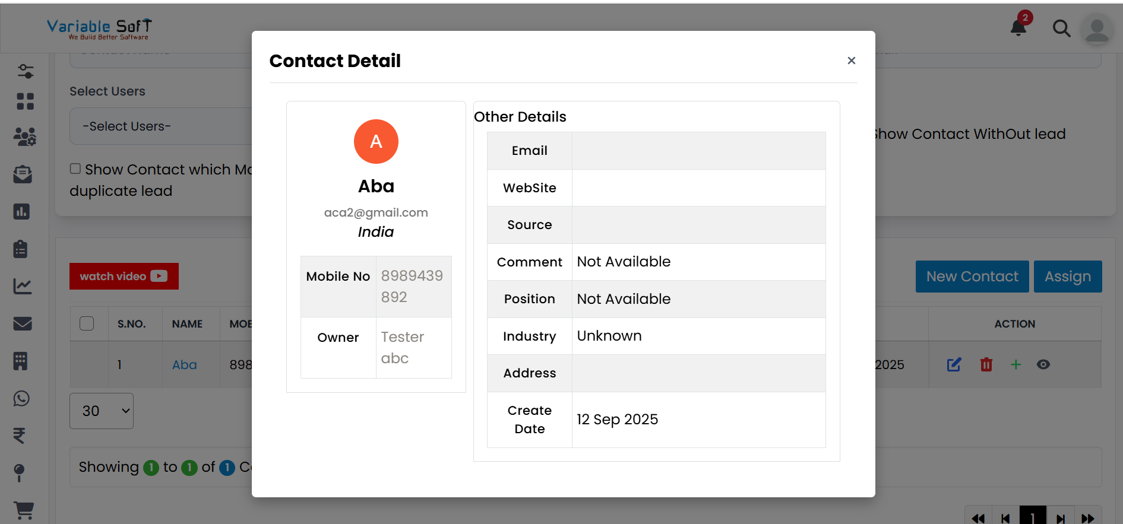
Task: Click the ACTION column header
Action: [x=1015, y=324]
